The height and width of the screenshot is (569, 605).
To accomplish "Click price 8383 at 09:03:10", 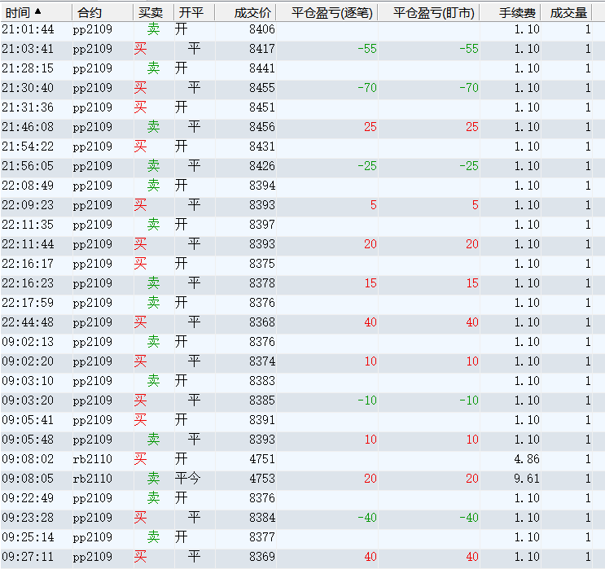I will point(262,381).
